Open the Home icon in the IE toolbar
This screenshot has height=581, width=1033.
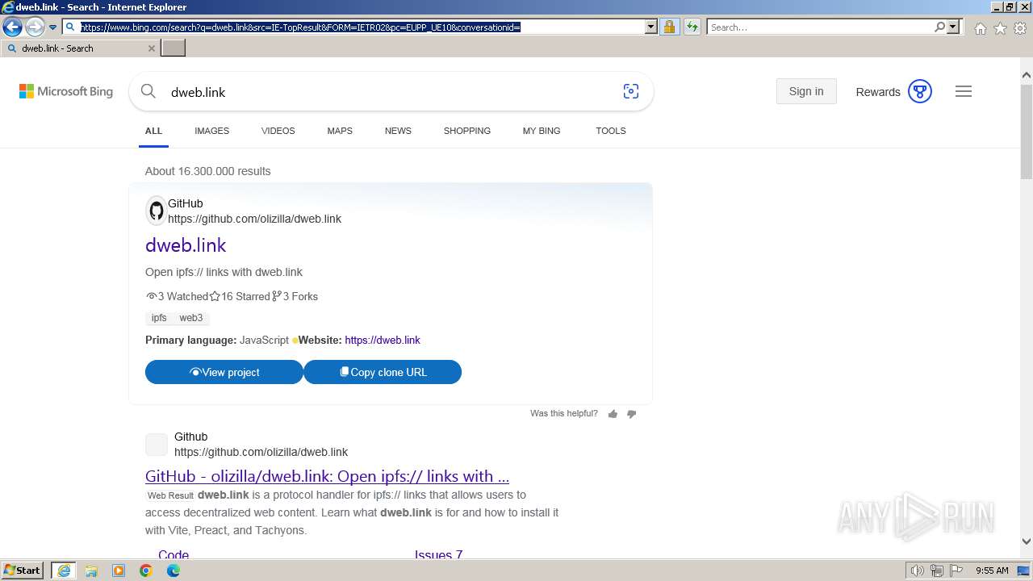tap(980, 28)
